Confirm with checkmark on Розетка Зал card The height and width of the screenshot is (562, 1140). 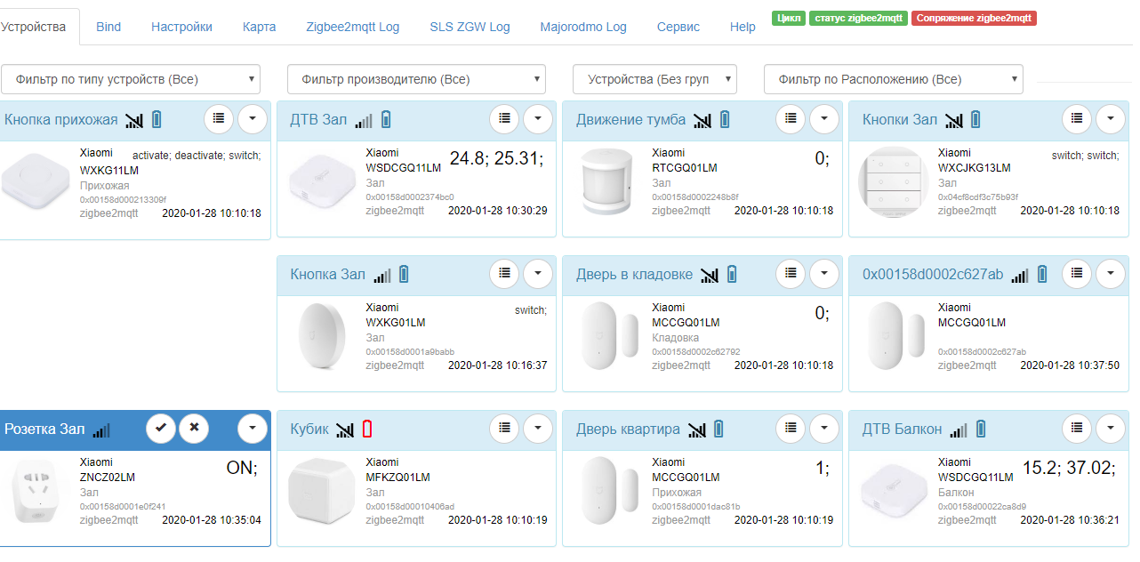[161, 428]
